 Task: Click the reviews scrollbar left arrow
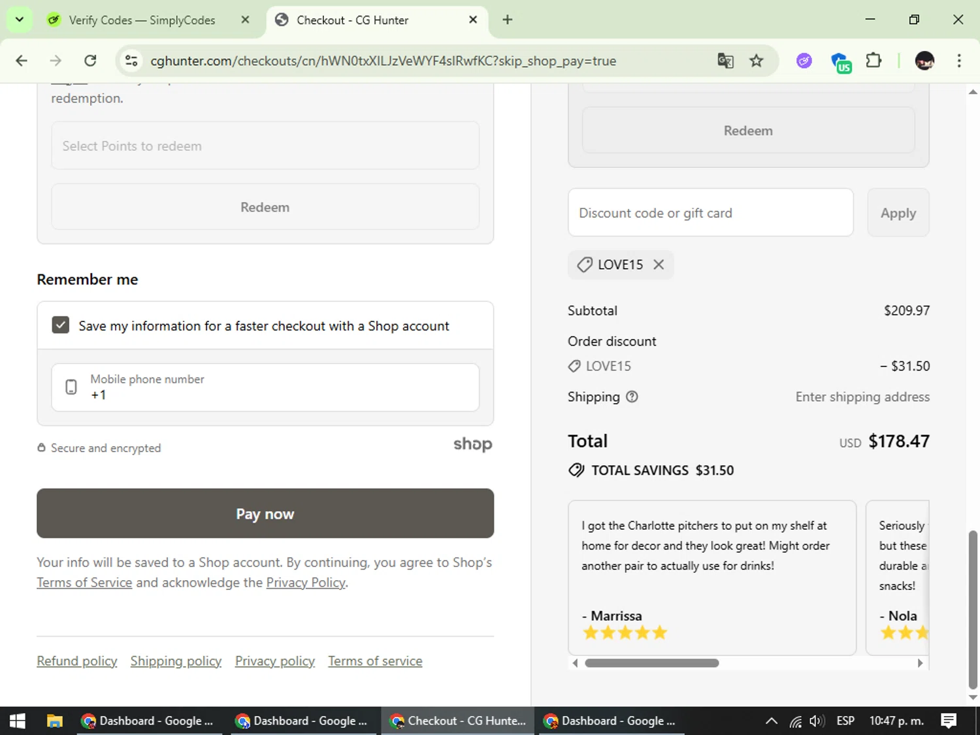tap(575, 663)
